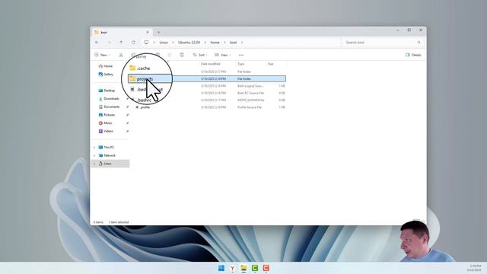The width and height of the screenshot is (487, 274).
Task: Click the 1 item selected status text
Action: (119, 222)
